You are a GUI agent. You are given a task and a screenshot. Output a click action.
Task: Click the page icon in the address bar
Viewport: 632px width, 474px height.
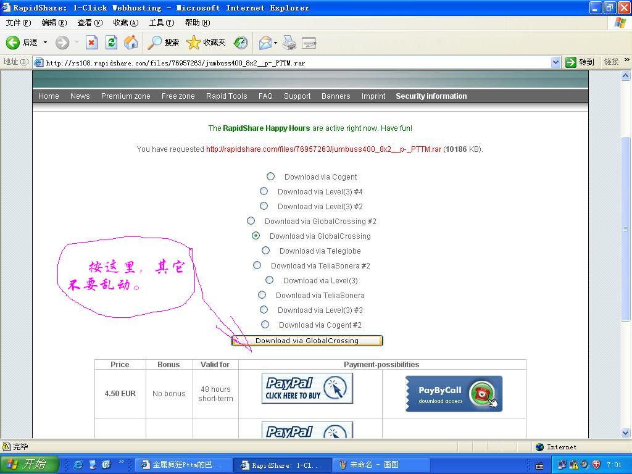[39, 62]
